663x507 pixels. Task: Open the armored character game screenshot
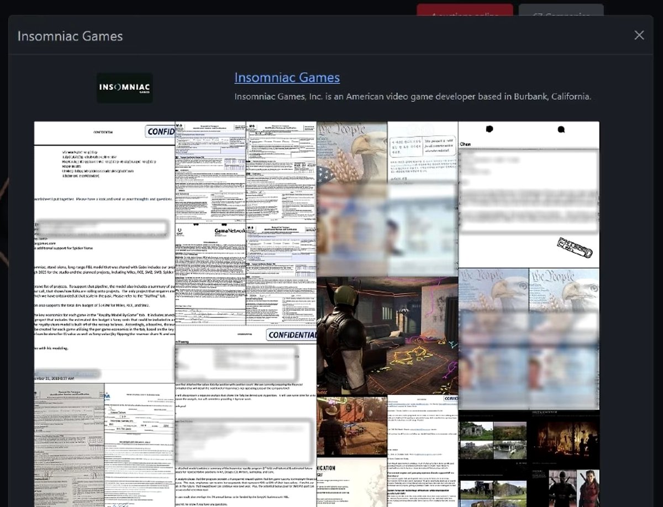point(387,335)
